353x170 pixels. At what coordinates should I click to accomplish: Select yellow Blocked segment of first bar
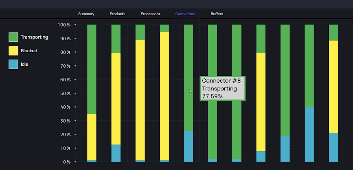pyautogui.click(x=92, y=137)
